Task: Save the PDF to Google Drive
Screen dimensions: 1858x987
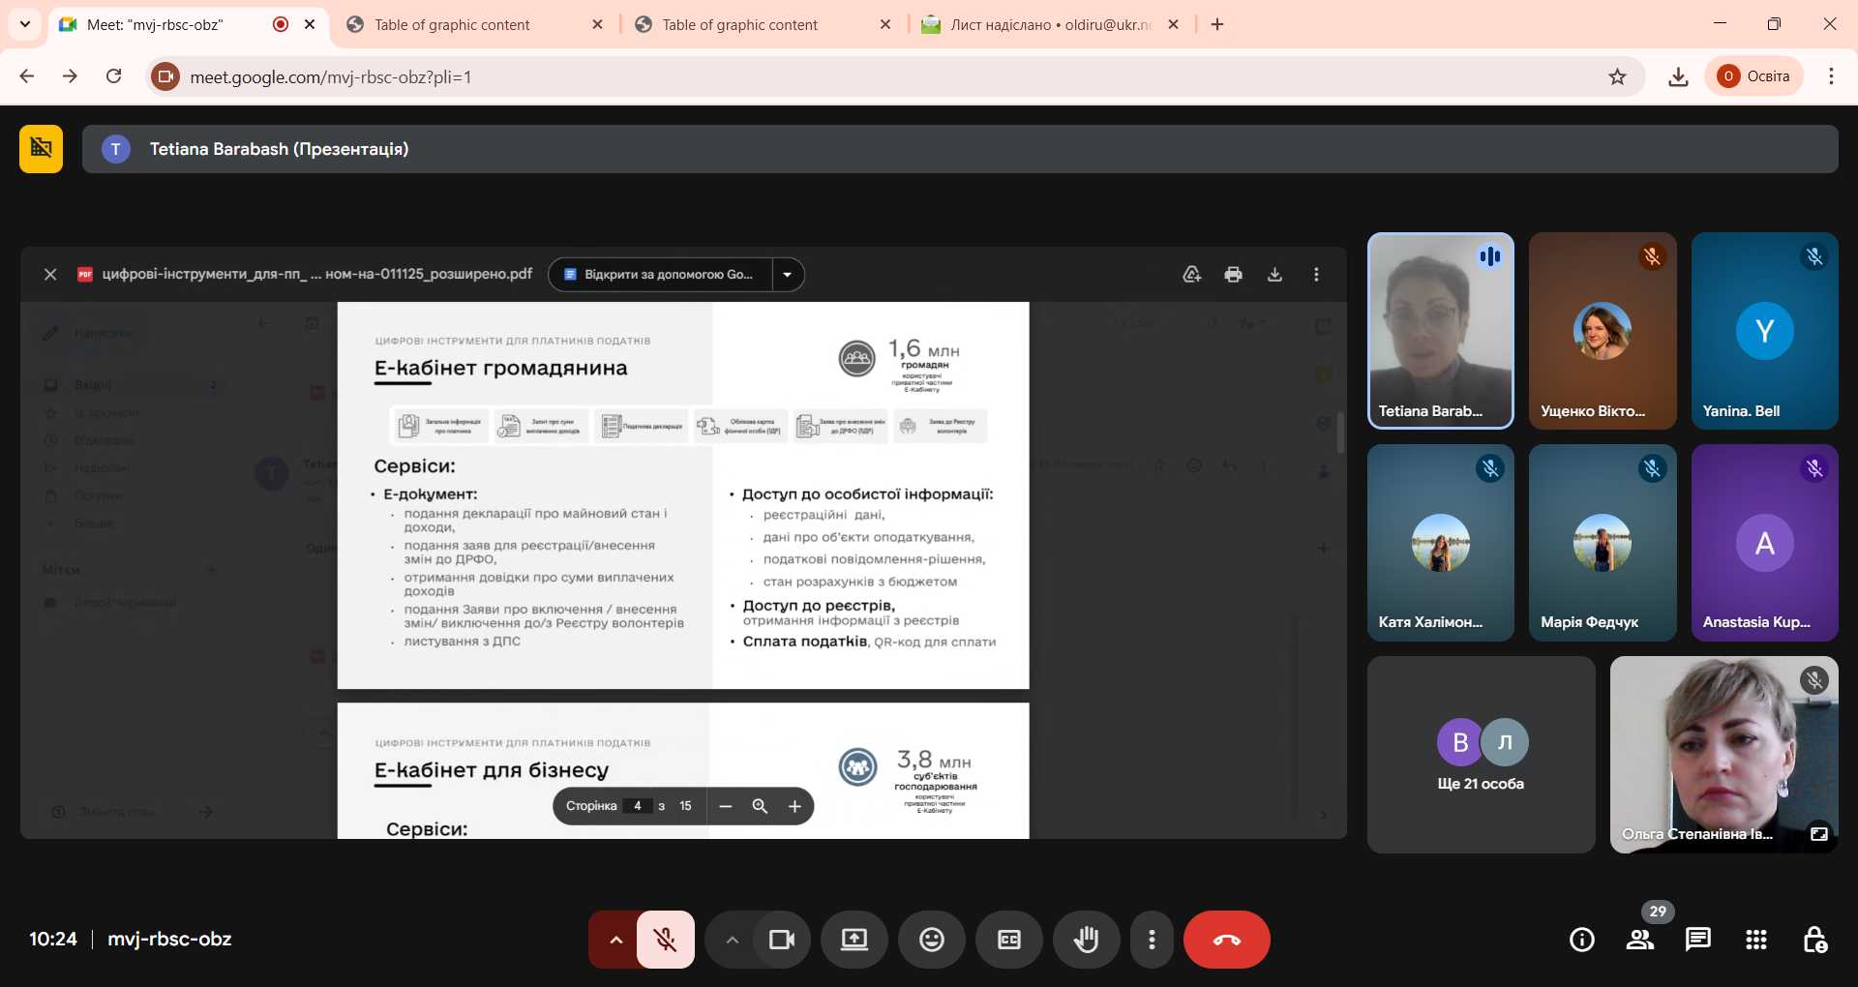Action: pyautogui.click(x=1191, y=274)
